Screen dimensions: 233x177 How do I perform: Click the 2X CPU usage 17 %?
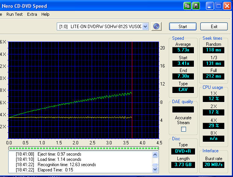(213, 112)
